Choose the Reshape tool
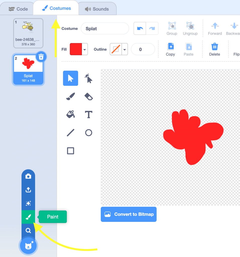The image size is (240, 257). [x=88, y=78]
